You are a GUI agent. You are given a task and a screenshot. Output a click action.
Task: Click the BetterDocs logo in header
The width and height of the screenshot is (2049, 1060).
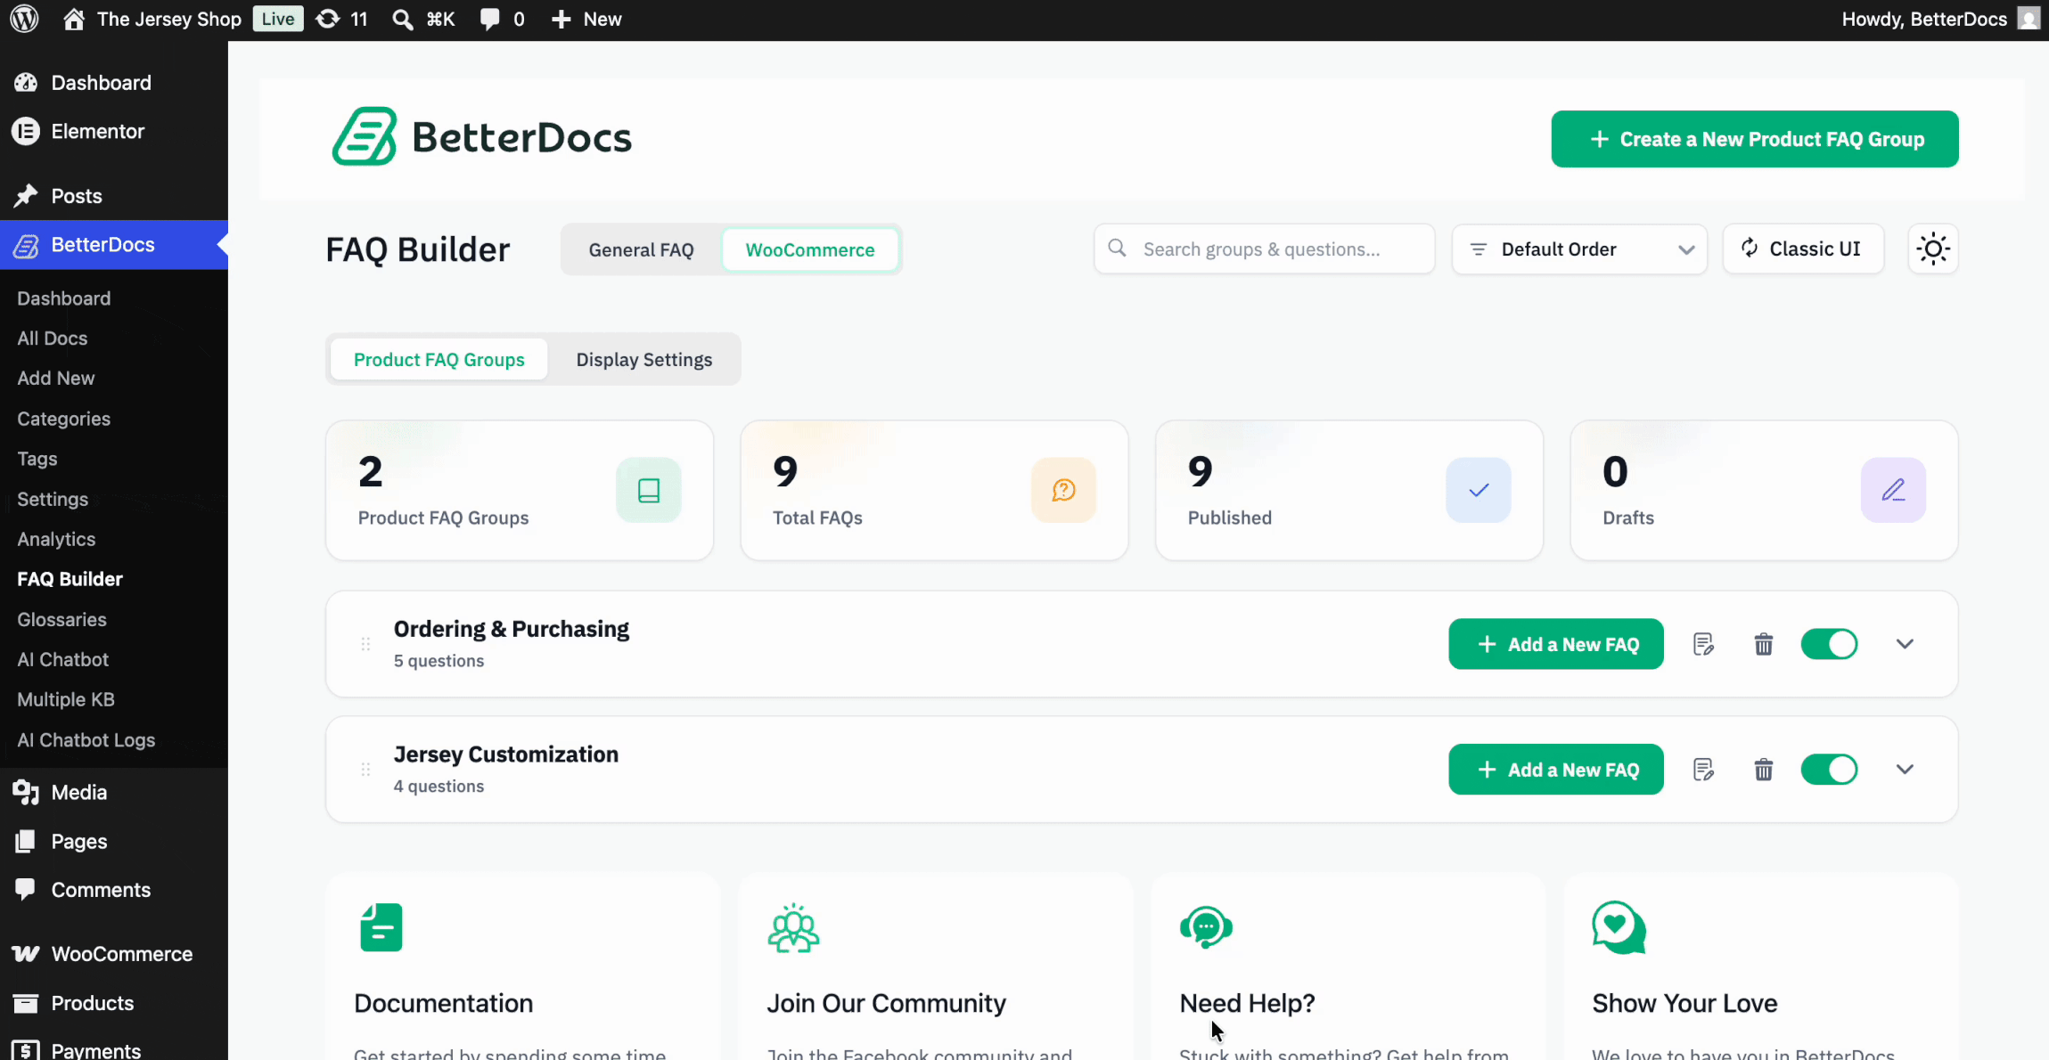482,137
